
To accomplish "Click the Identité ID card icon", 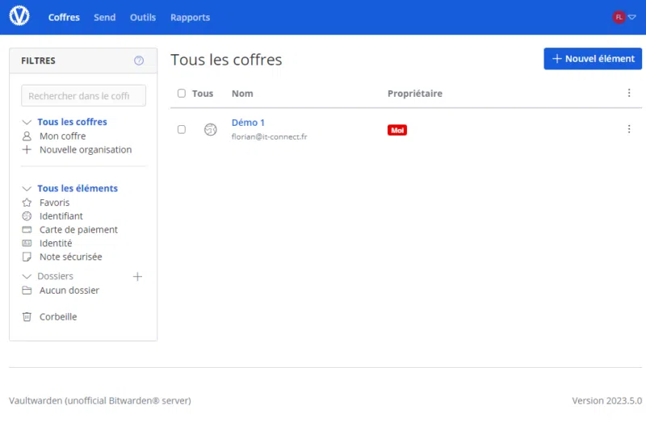I will [x=27, y=244].
